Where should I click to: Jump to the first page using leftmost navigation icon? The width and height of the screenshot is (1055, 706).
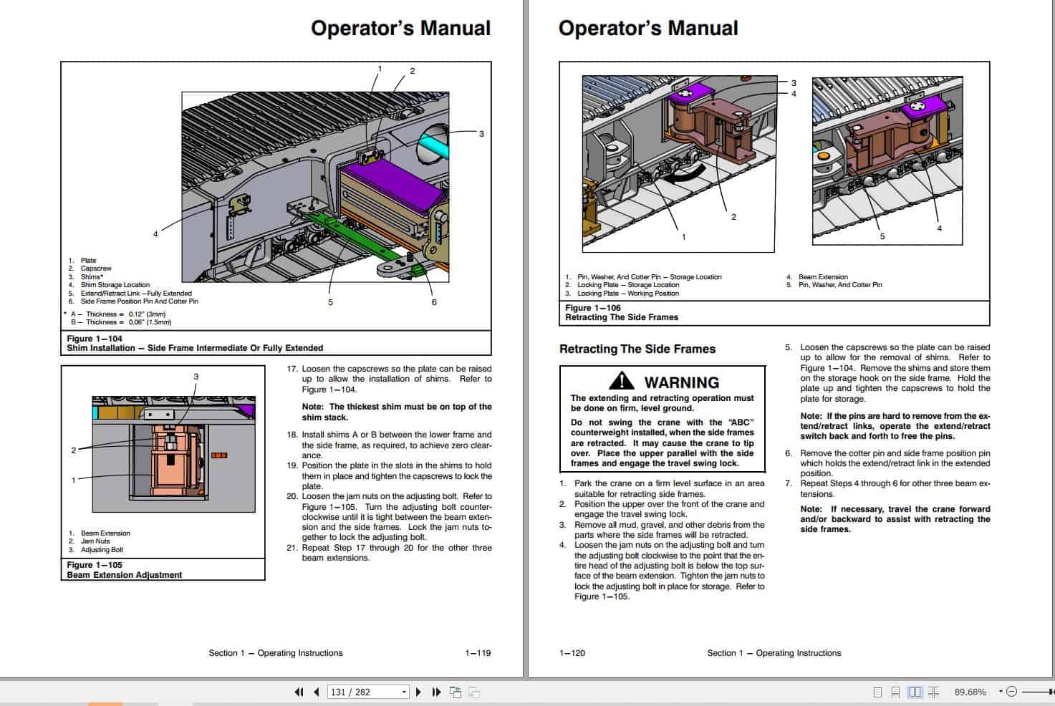pyautogui.click(x=299, y=692)
